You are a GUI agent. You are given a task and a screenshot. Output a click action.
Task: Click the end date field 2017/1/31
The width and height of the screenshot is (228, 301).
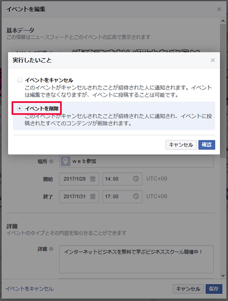[79, 197]
